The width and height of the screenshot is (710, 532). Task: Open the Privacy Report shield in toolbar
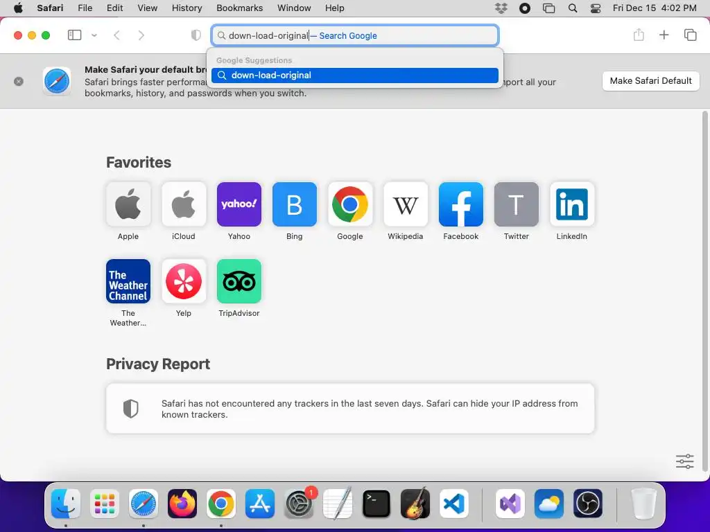tap(196, 35)
